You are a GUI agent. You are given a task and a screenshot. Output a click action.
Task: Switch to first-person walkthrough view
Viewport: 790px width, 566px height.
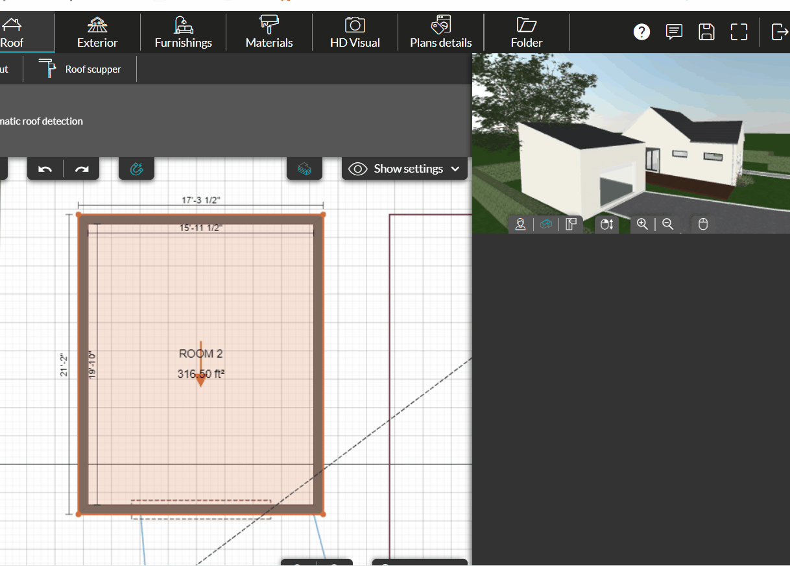pyautogui.click(x=520, y=224)
